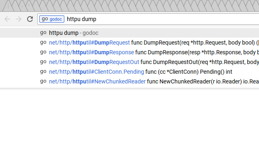The height and width of the screenshot is (162, 259).
Task: Open the httputil#DumpRequestOut suggestion
Action: pos(129,62)
